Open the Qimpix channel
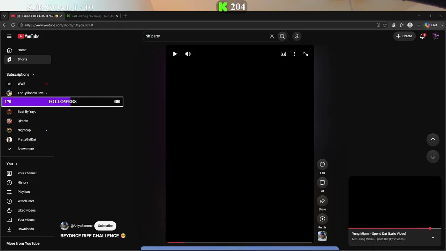The width and height of the screenshot is (446, 251). click(28, 121)
